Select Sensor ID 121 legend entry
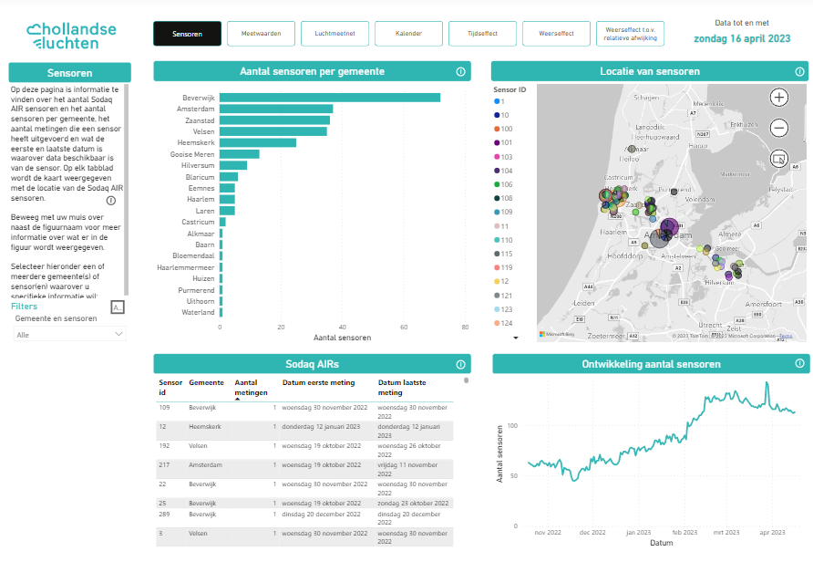 tap(503, 296)
